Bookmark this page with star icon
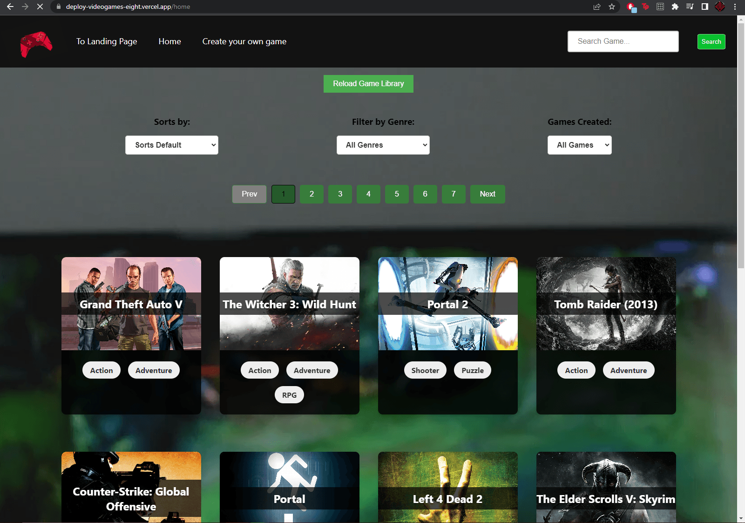This screenshot has height=523, width=745. tap(612, 7)
